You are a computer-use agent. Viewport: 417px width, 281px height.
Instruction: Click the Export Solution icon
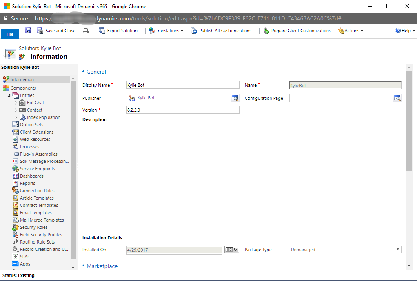102,31
